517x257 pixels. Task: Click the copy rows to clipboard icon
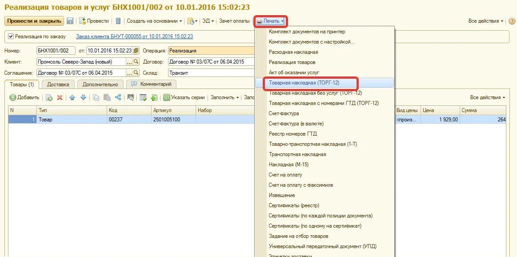pyautogui.click(x=96, y=97)
